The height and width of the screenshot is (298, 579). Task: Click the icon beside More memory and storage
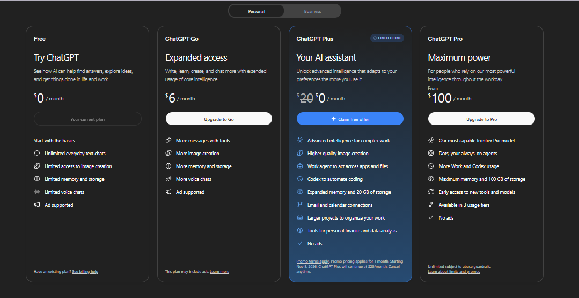pos(168,166)
